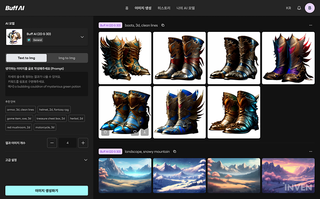Screen dimensions: 320x199
Task: Open the notifications bell
Action: (x=299, y=8)
